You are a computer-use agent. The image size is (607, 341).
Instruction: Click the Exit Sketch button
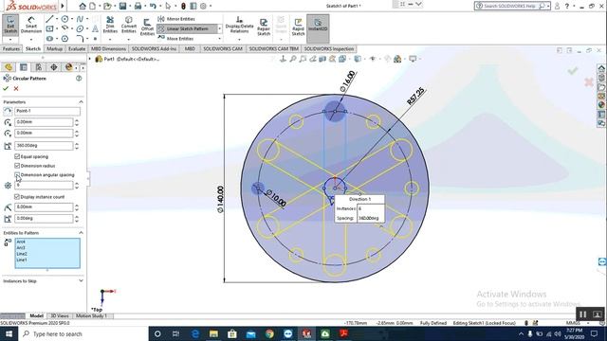click(x=10, y=25)
